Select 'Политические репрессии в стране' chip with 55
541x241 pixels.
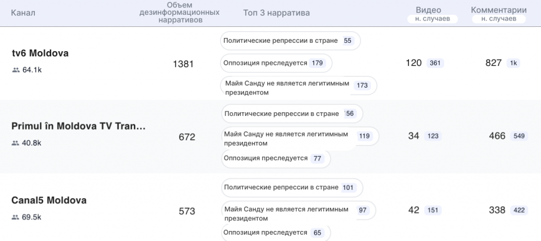290,41
